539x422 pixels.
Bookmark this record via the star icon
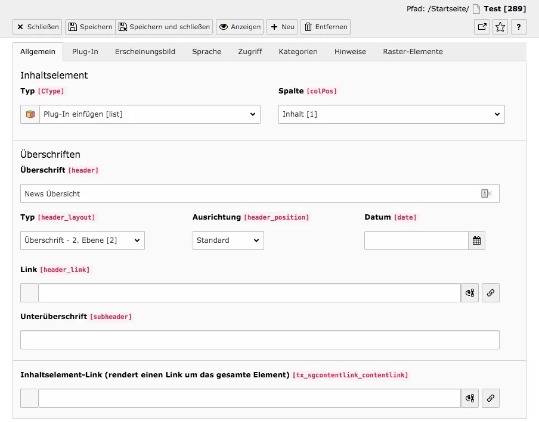(x=500, y=27)
